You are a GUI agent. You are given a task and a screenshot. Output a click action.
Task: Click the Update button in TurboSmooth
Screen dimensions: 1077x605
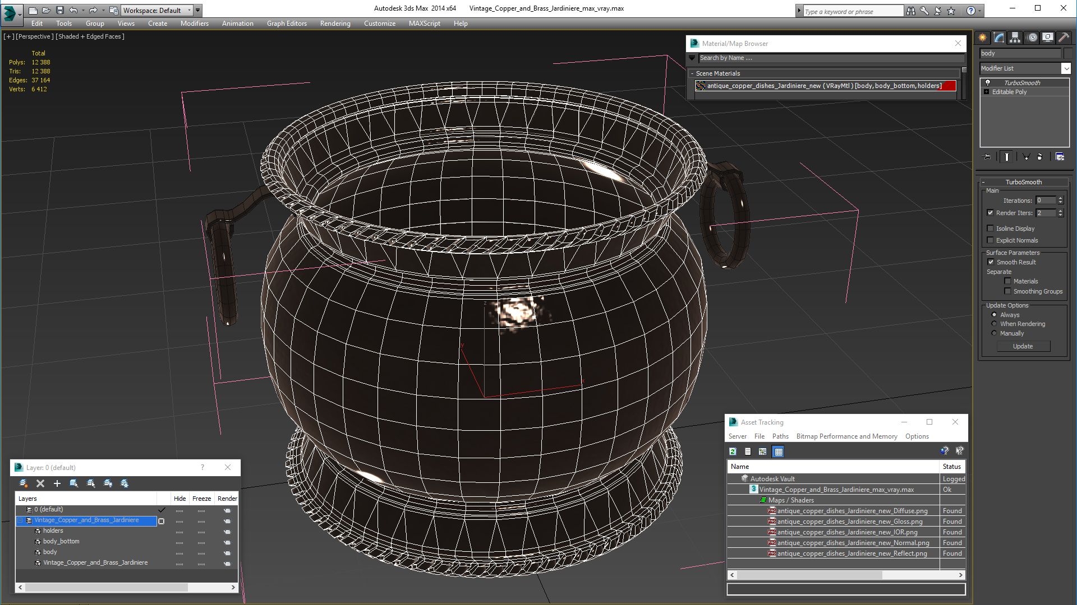tap(1023, 346)
